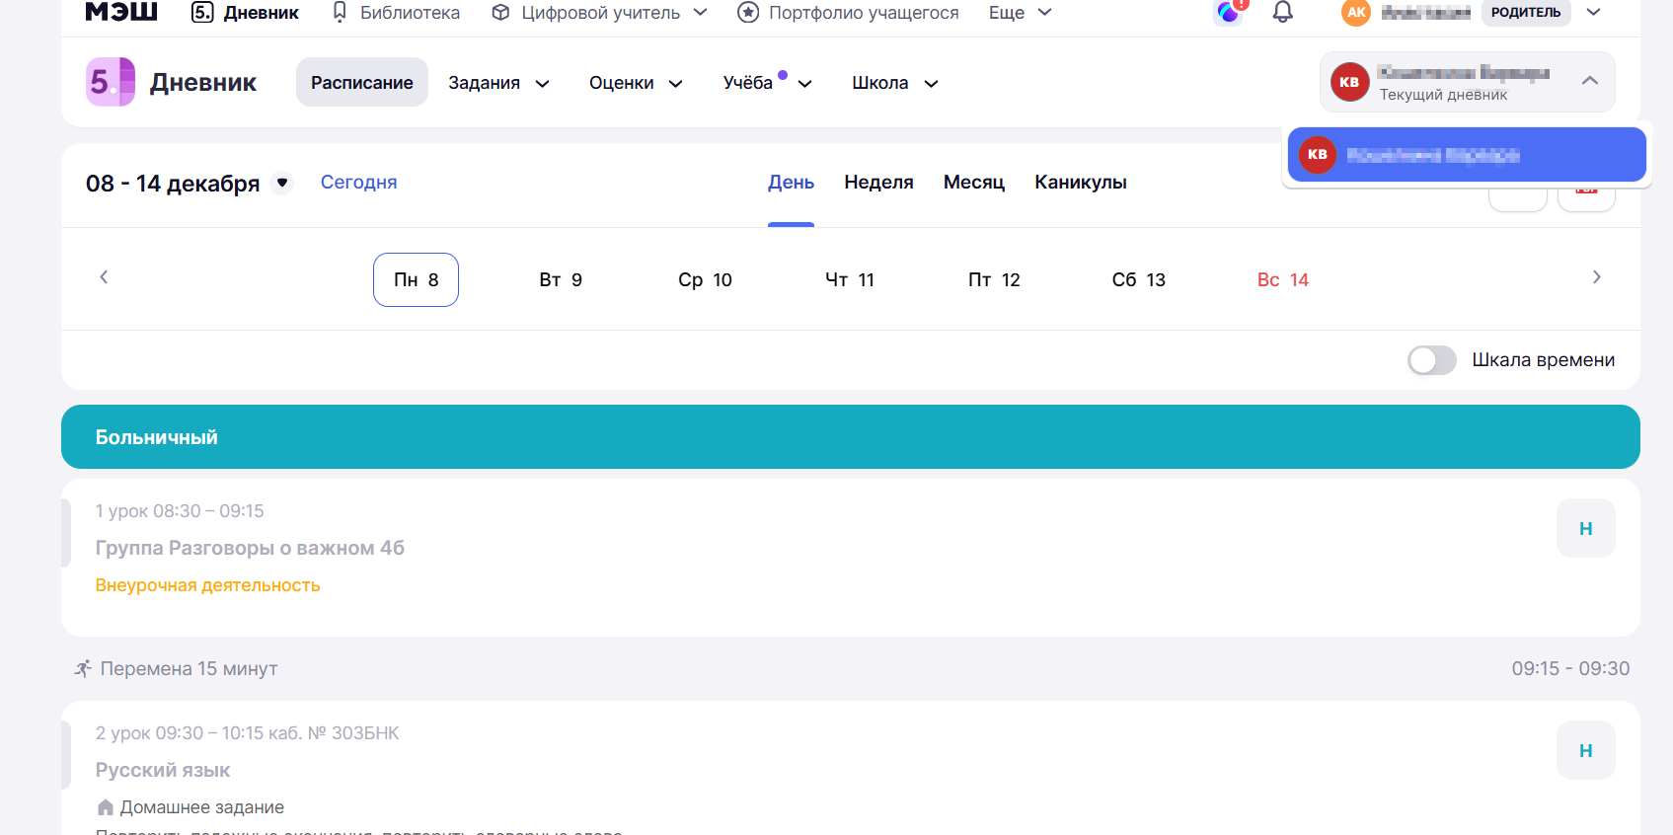Open the colorful assistant icon with the alert badge

(1229, 11)
